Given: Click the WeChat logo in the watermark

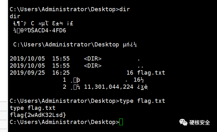Looking at the screenshot, I should pos(183,122).
